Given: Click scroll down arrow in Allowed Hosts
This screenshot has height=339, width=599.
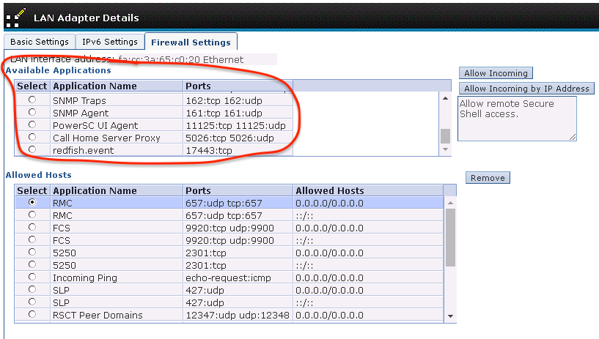Looking at the screenshot, I should click(x=450, y=316).
